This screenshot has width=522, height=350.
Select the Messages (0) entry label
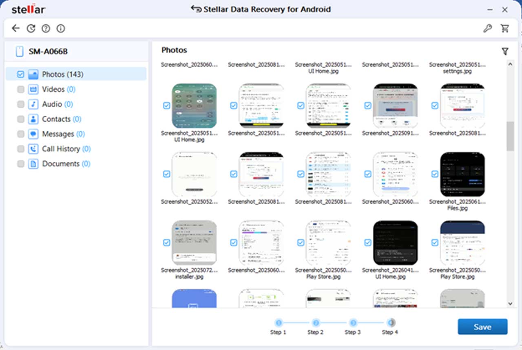pyautogui.click(x=63, y=134)
